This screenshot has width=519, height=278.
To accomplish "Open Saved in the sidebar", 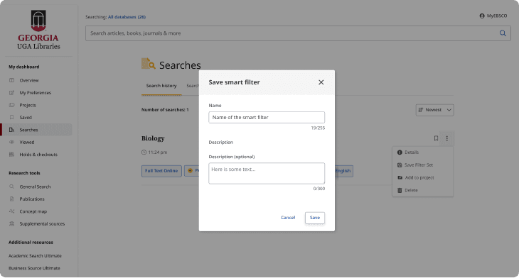I will coord(26,118).
